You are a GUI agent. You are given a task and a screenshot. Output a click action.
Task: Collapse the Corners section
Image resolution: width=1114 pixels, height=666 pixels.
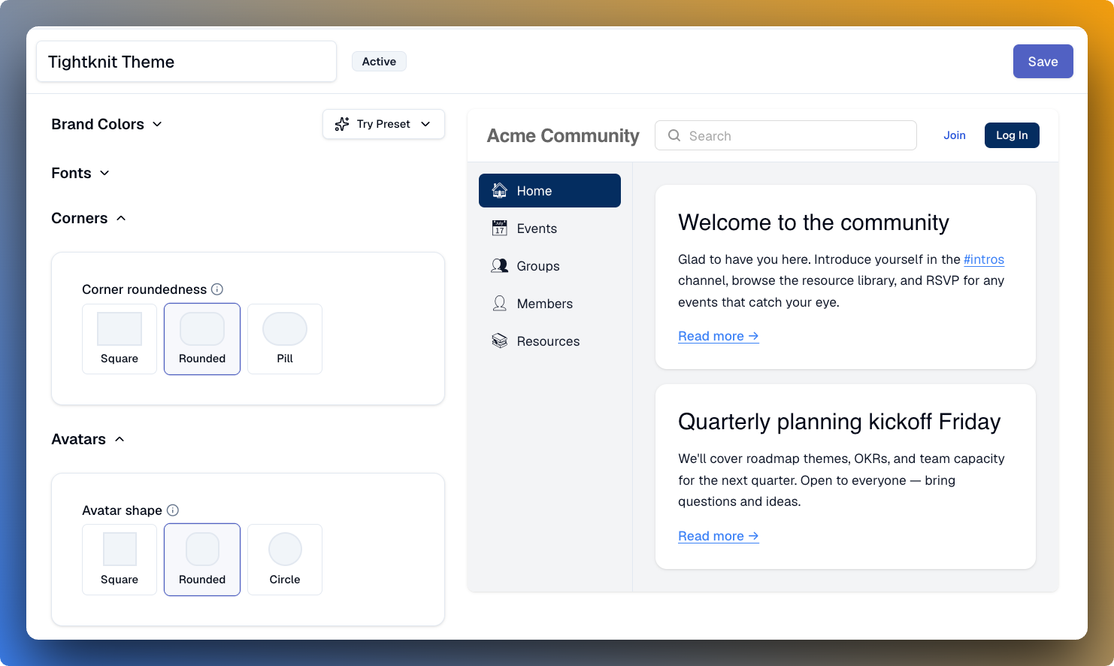(x=89, y=218)
